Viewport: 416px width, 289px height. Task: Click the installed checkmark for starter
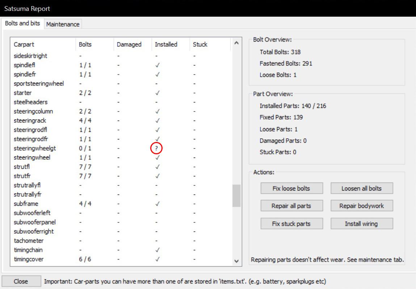(157, 93)
